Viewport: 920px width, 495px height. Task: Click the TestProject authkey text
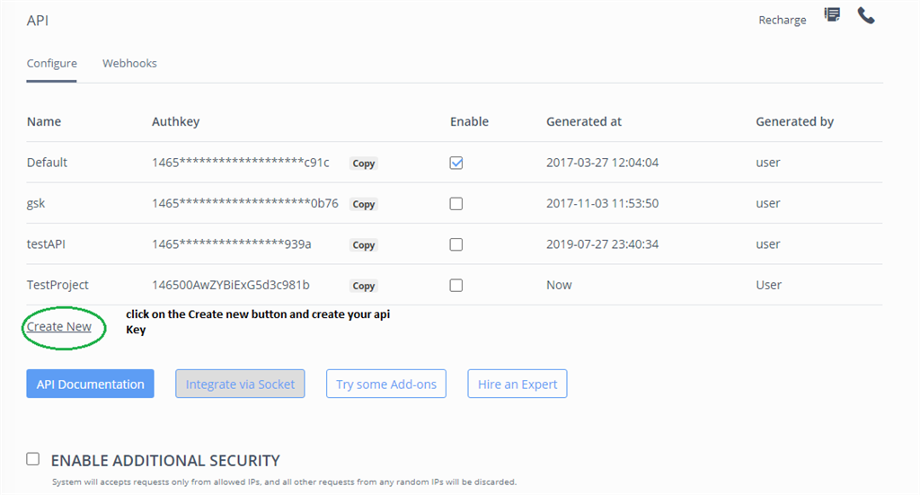tap(231, 285)
